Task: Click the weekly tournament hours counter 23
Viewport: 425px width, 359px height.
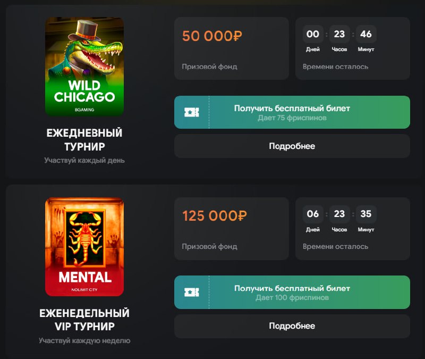Action: [339, 214]
